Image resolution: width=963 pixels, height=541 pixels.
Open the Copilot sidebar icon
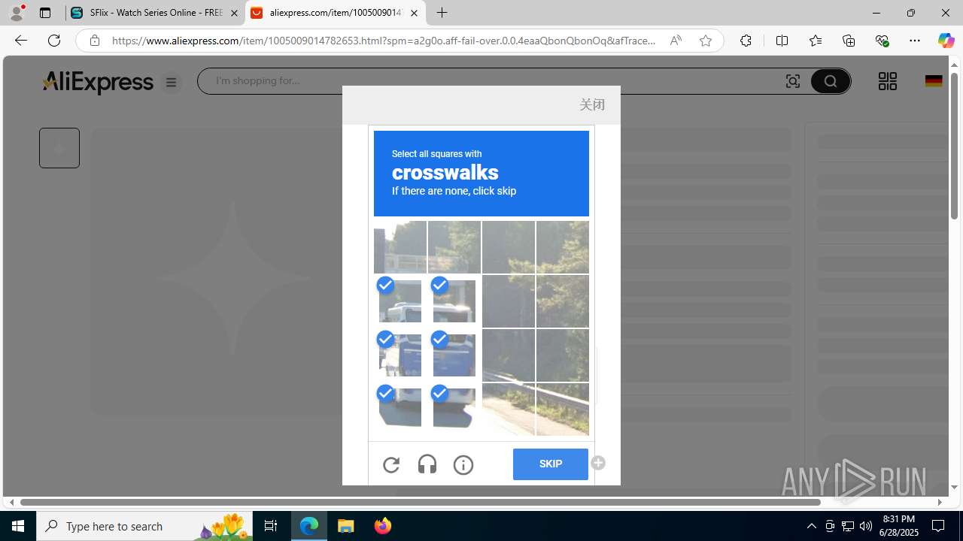click(946, 41)
